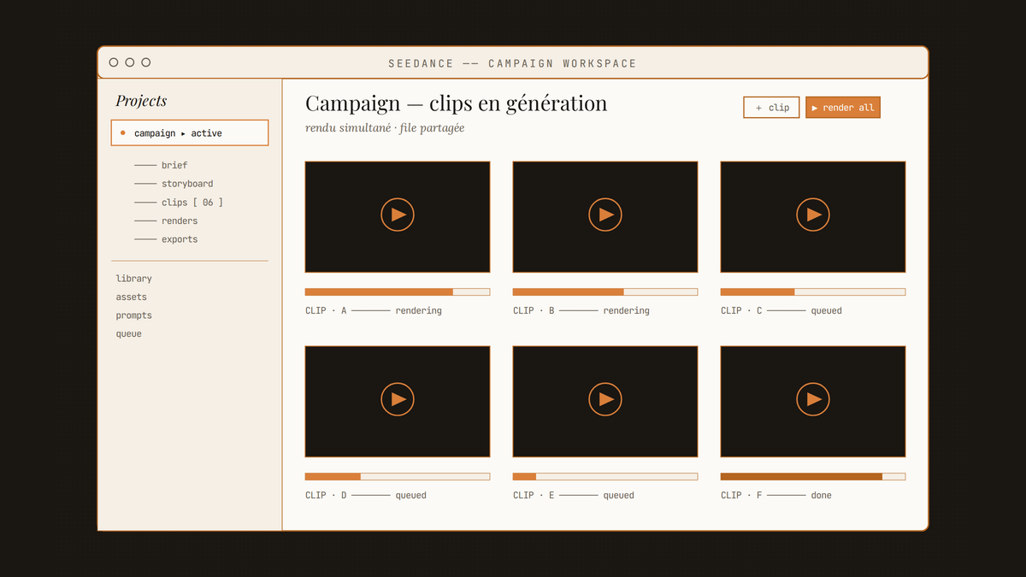Click Clip F progress bar
1026x577 pixels.
(x=813, y=477)
